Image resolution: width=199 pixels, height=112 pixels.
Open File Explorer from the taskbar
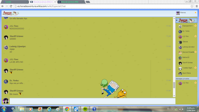pyautogui.click(x=22, y=109)
